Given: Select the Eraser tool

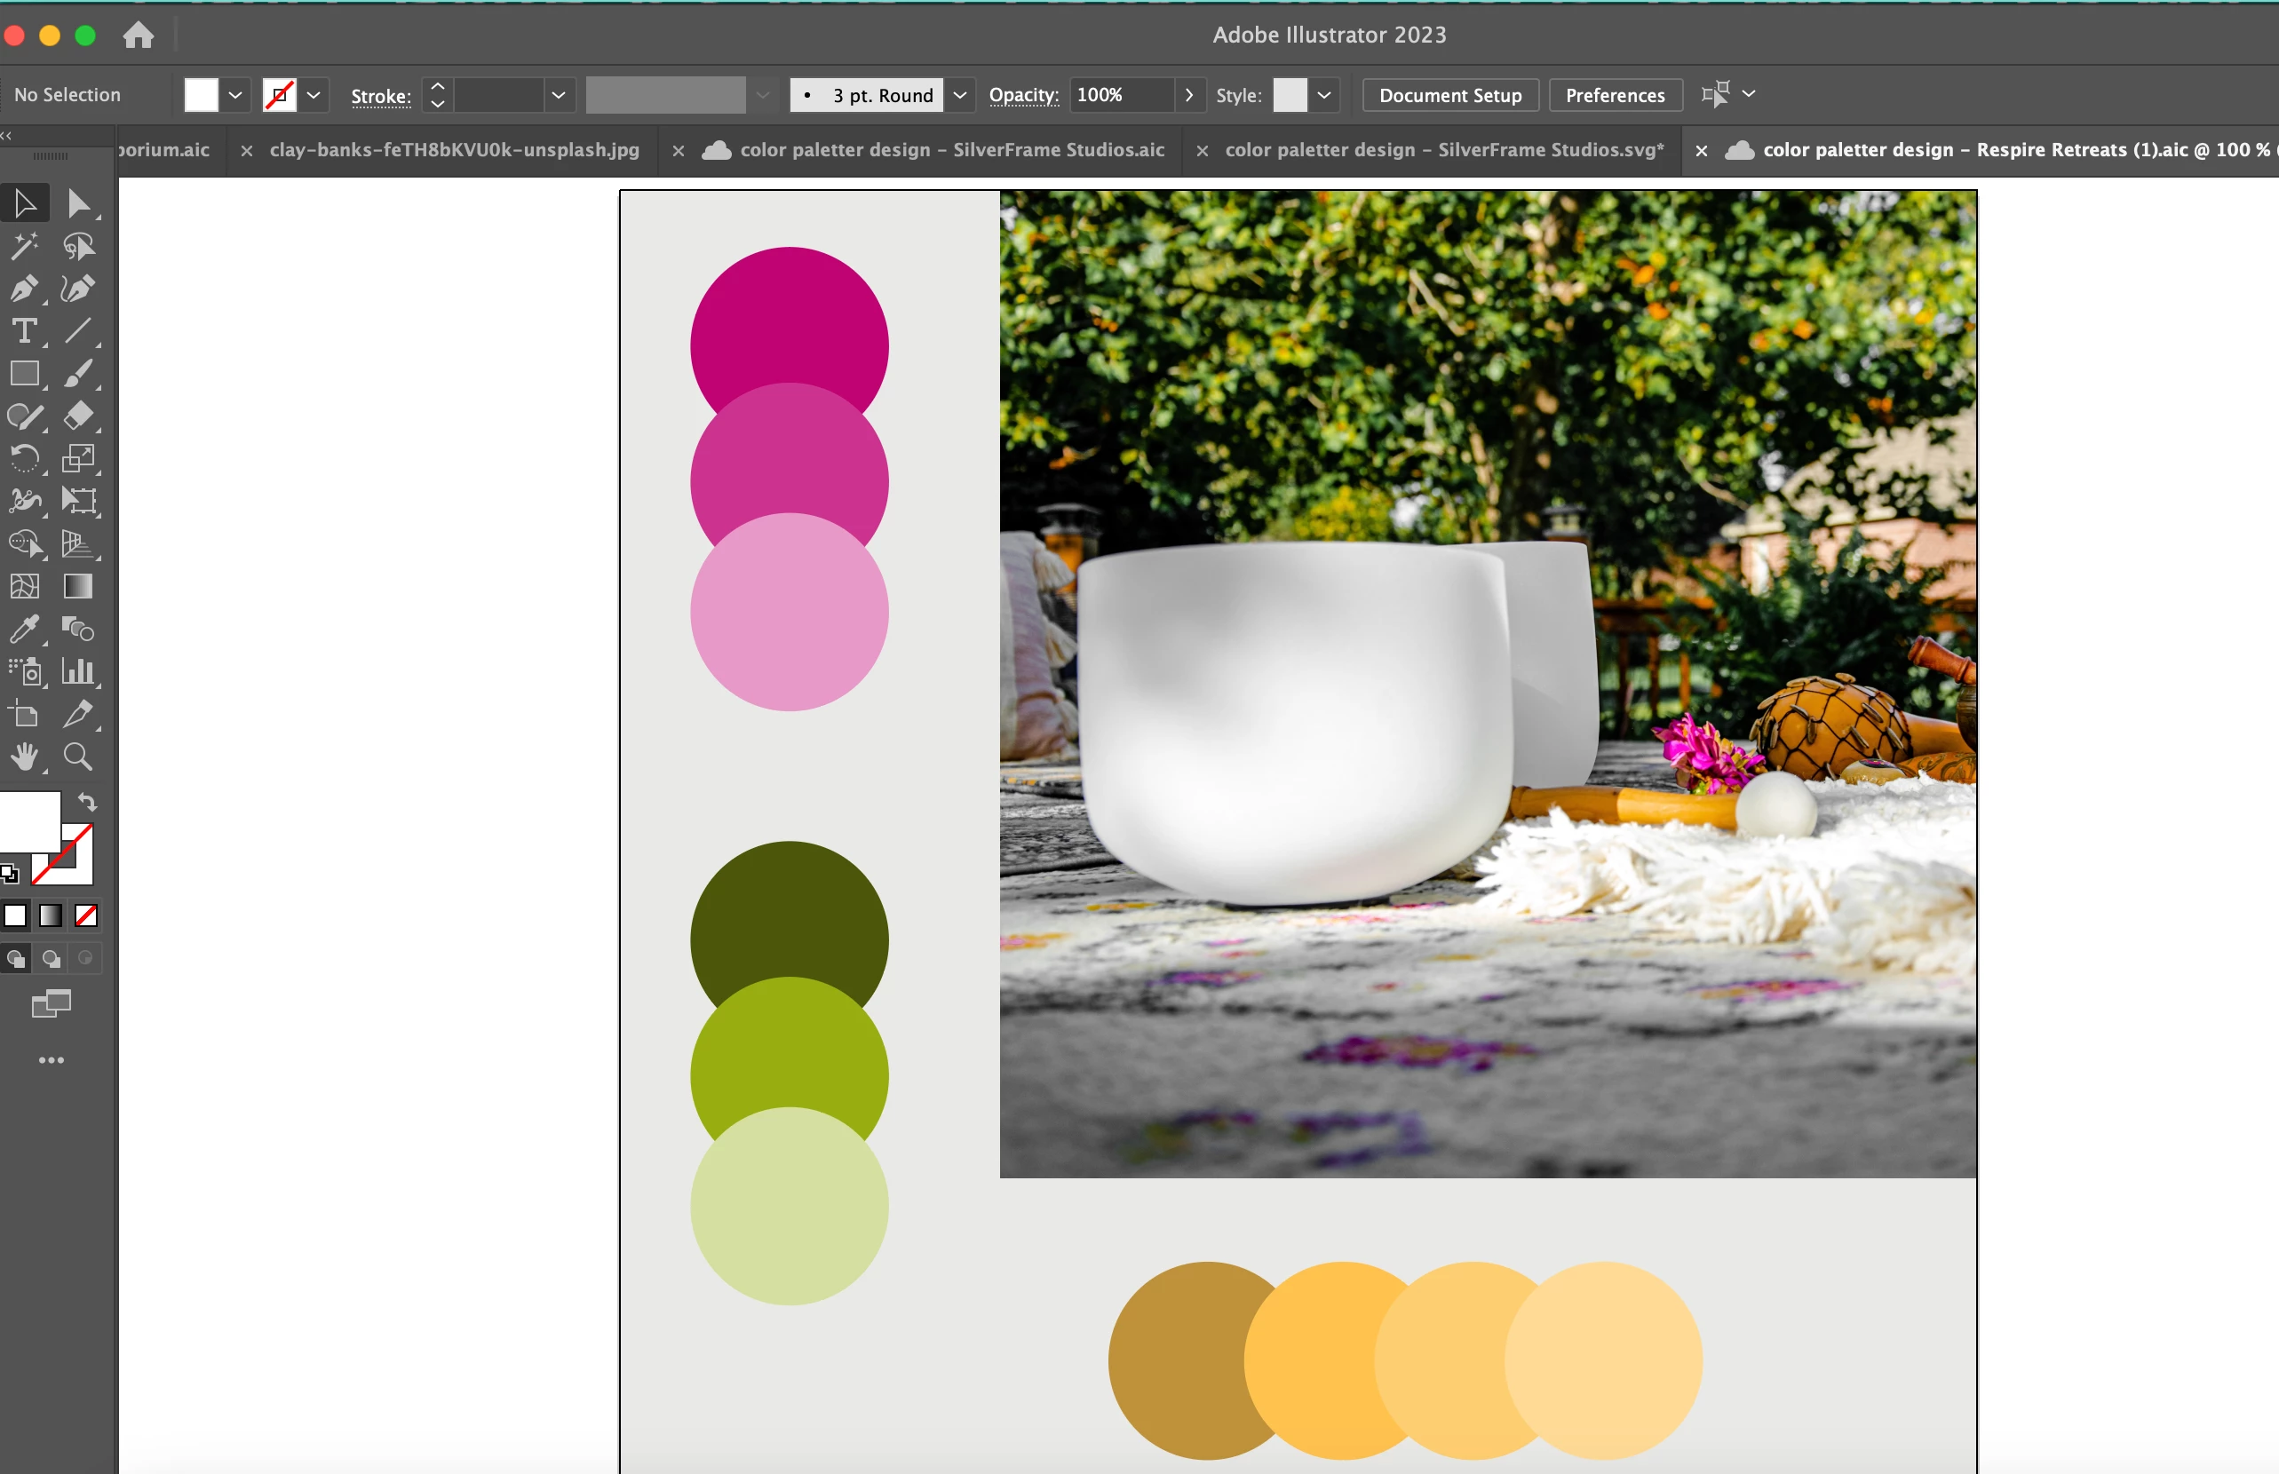Looking at the screenshot, I should point(78,416).
